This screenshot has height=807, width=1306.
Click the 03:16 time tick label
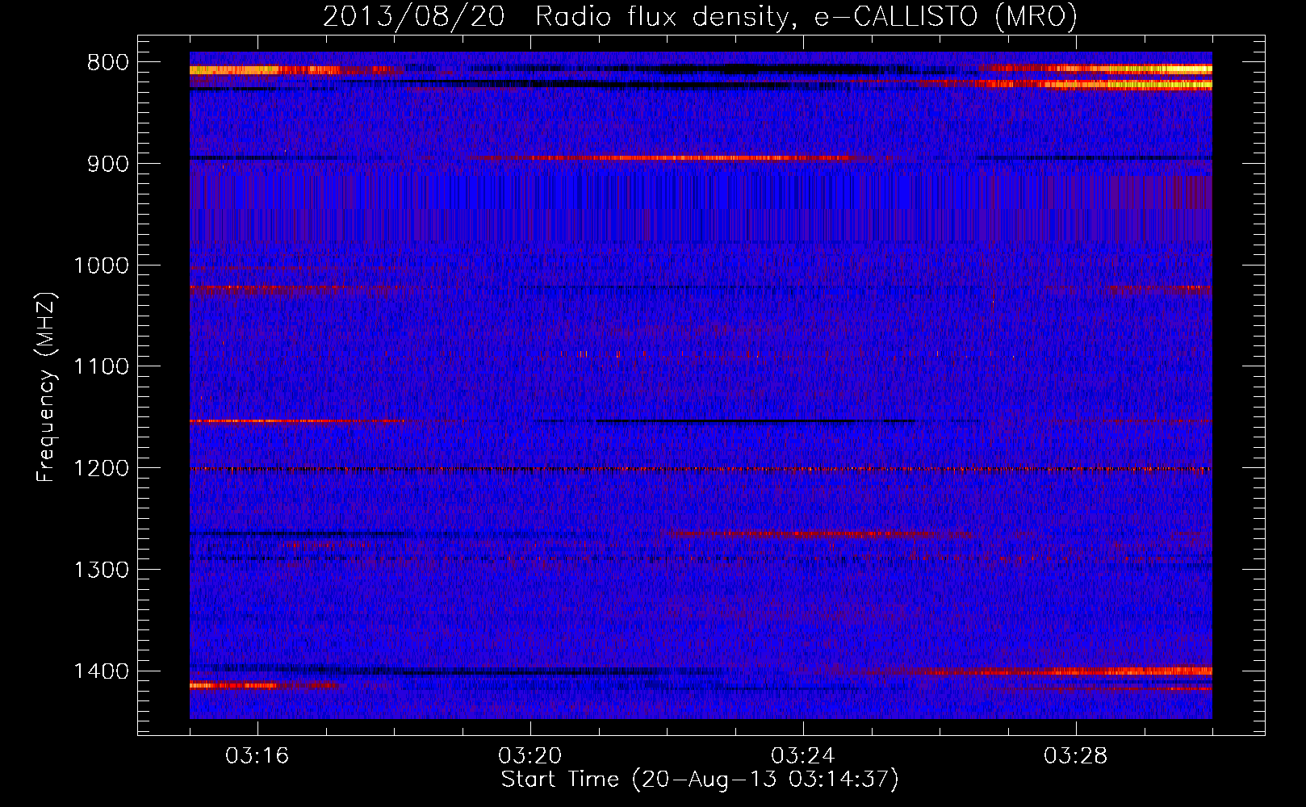pyautogui.click(x=257, y=756)
